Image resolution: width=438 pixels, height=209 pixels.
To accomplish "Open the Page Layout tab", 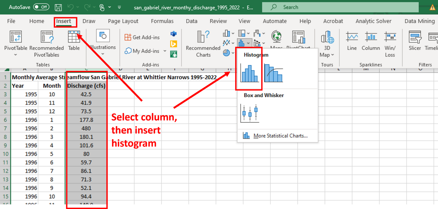I will click(x=123, y=21).
